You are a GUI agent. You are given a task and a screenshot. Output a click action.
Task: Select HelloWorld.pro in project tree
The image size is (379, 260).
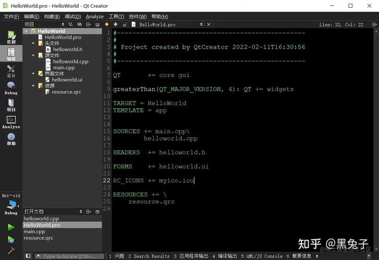pos(63,37)
